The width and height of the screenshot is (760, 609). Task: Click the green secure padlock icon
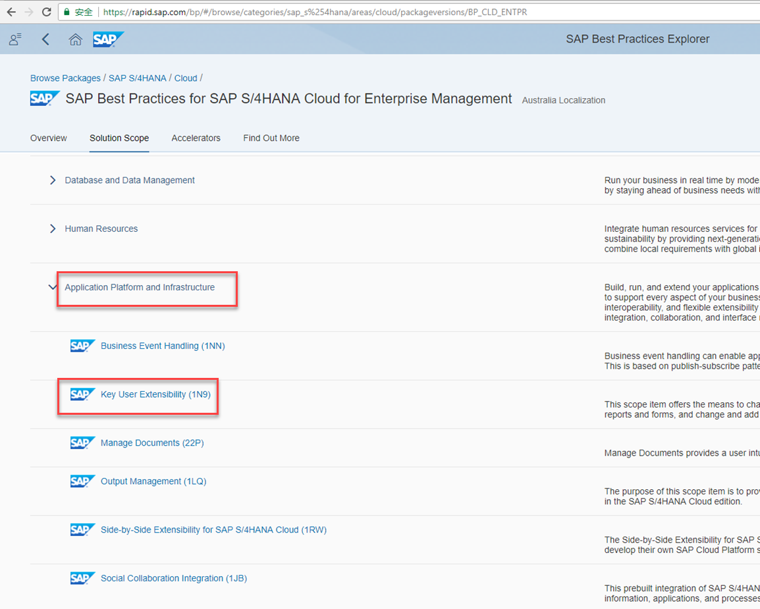point(67,12)
